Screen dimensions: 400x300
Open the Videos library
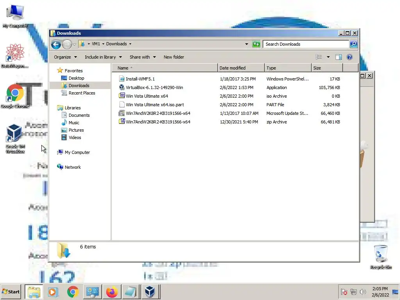point(75,137)
